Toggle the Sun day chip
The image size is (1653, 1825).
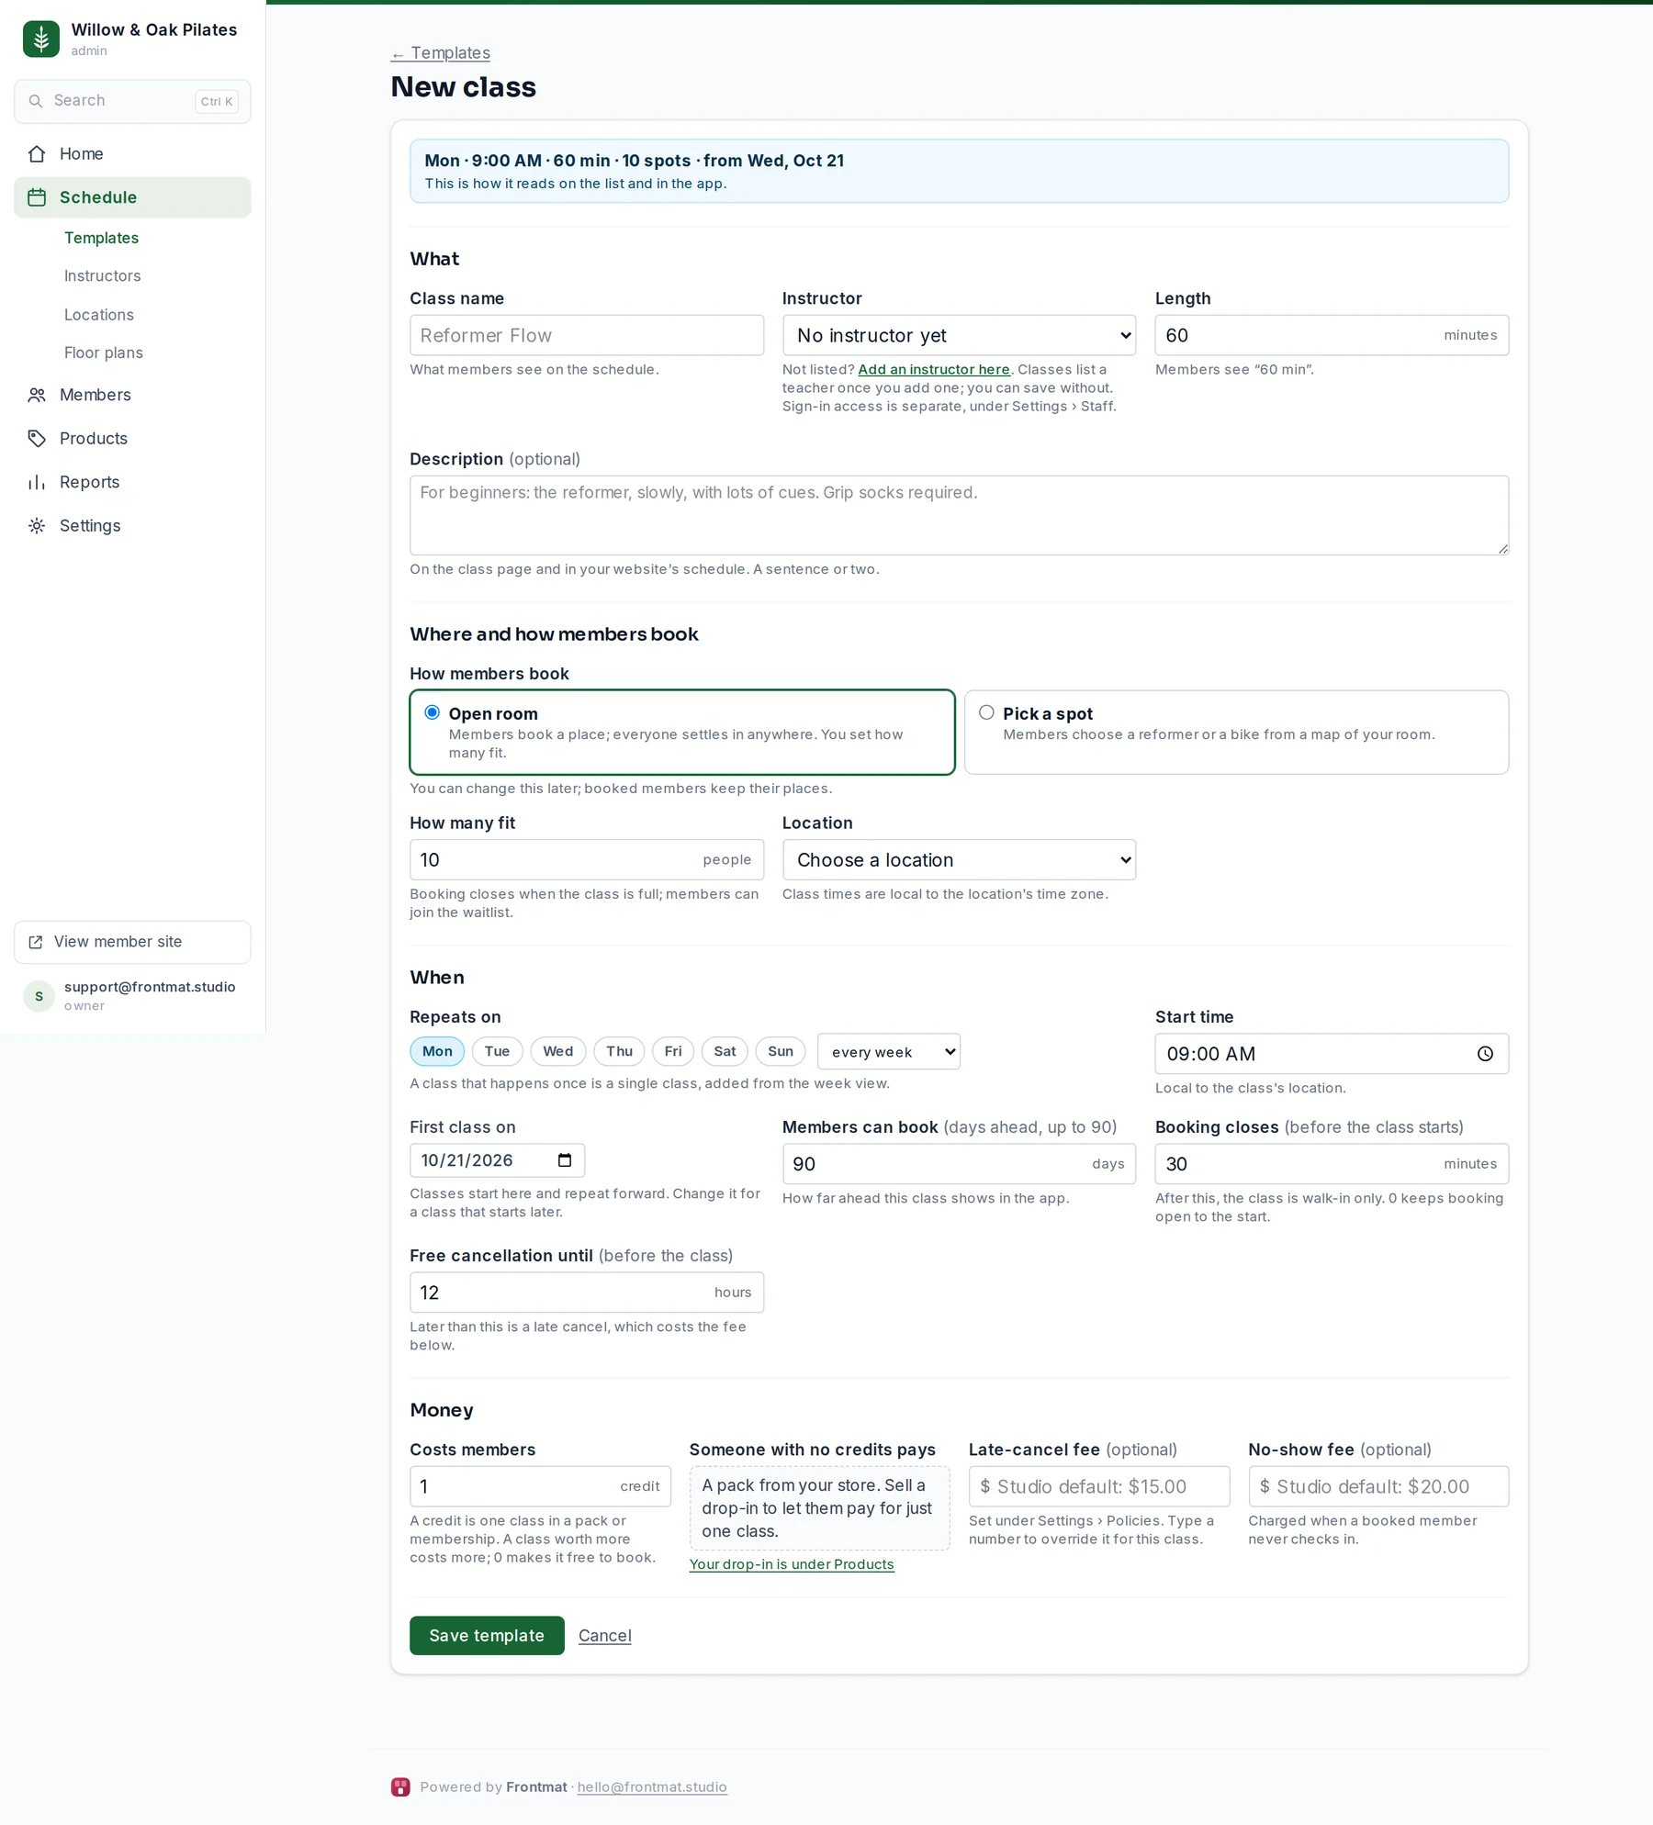click(781, 1051)
